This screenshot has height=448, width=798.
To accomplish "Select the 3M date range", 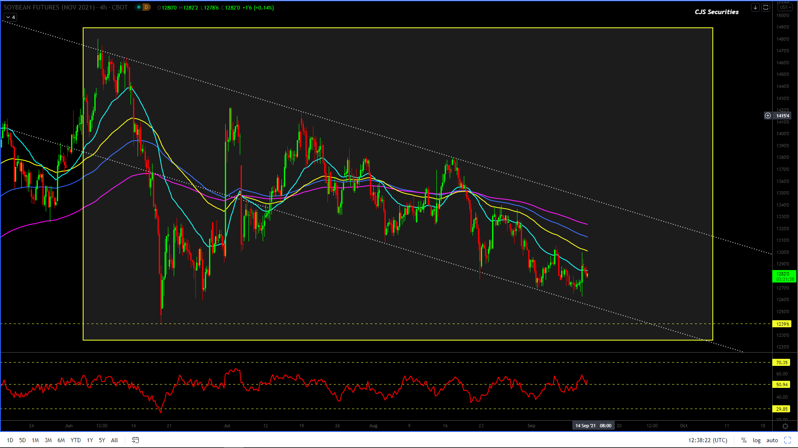I will pos(48,440).
